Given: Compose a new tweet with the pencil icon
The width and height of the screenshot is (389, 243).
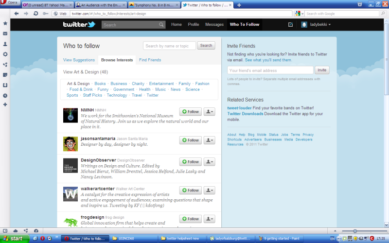Looking at the screenshot, I should [290, 25].
